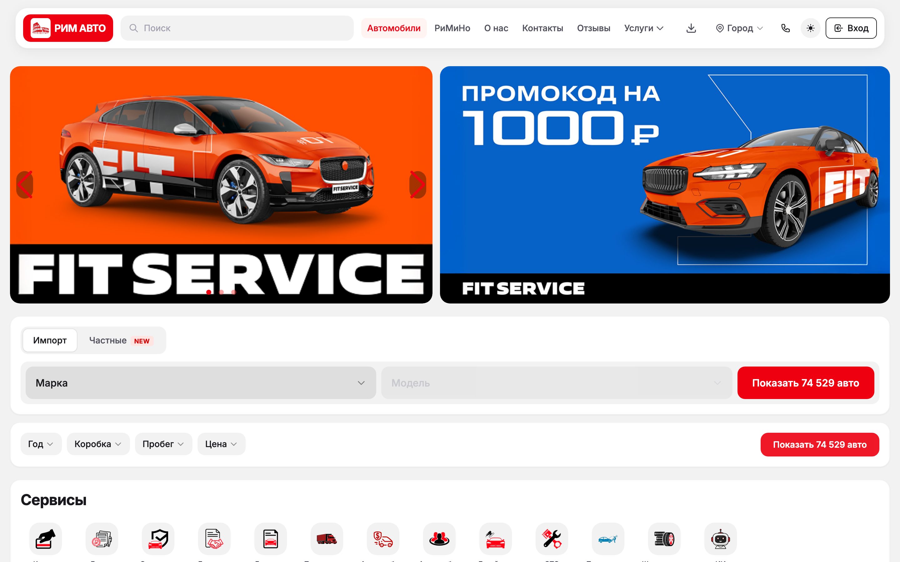Viewport: 900px width, 562px height.
Task: Open the Город city selector
Action: coord(739,28)
